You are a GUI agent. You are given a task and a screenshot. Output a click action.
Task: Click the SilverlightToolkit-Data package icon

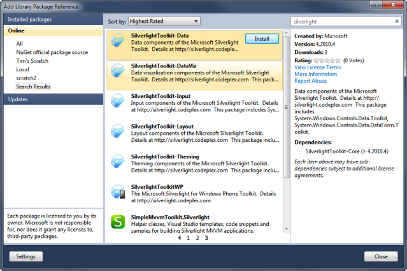(118, 40)
